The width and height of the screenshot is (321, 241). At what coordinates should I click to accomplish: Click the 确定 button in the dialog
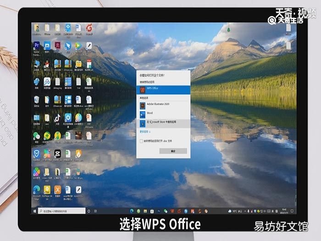(173, 151)
